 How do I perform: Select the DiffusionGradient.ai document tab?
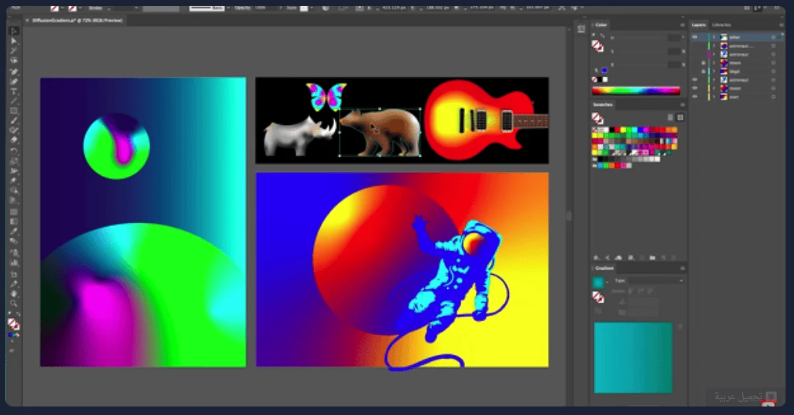pyautogui.click(x=76, y=20)
